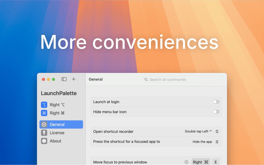Image resolution: width=264 pixels, height=165 pixels.
Task: Click the green zoom window button
Action: 54,79
